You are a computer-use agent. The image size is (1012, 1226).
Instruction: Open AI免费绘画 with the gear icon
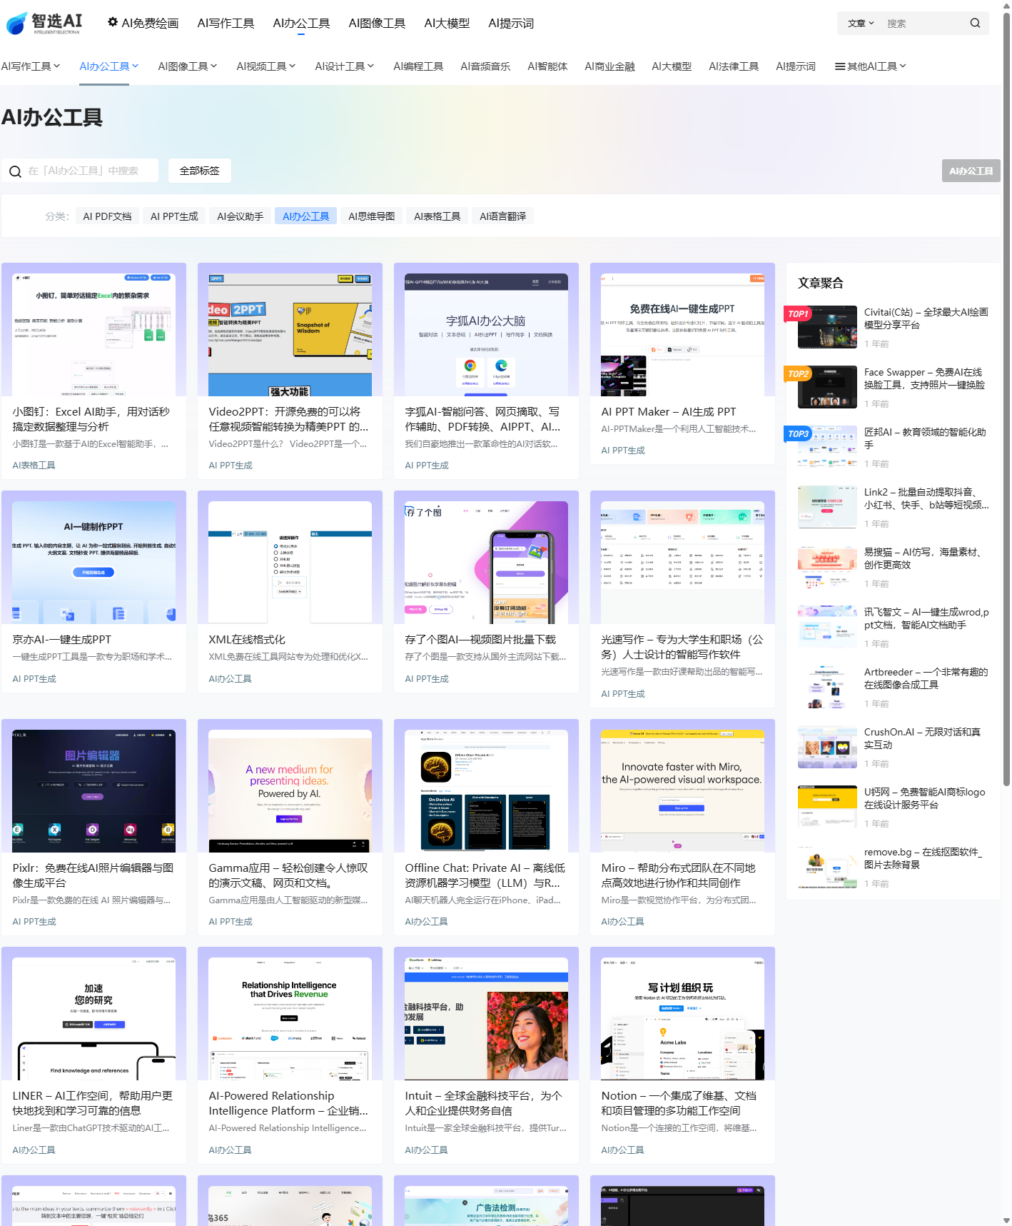point(143,23)
